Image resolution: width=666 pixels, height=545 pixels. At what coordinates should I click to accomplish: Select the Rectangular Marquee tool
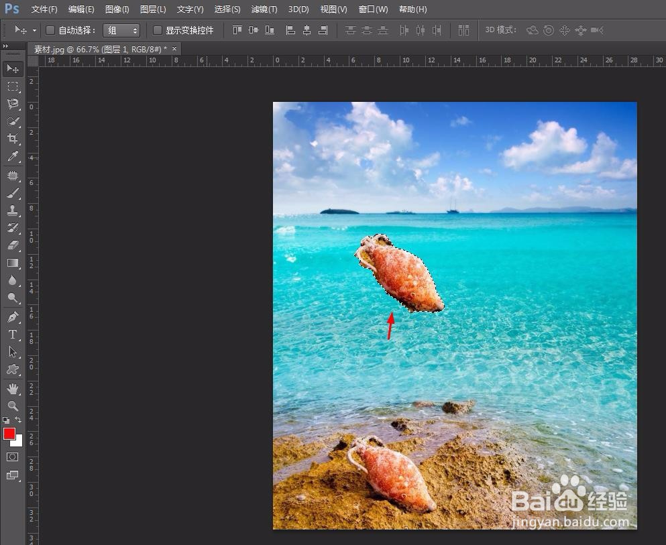(13, 86)
